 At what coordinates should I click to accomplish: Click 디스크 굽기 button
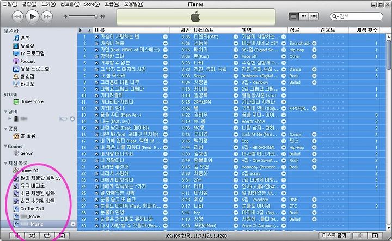point(335,236)
